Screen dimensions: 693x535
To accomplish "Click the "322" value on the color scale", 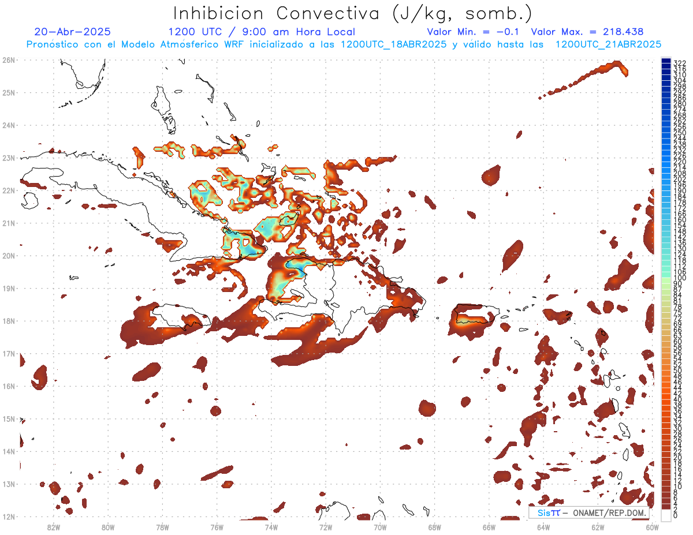I will tap(680, 63).
